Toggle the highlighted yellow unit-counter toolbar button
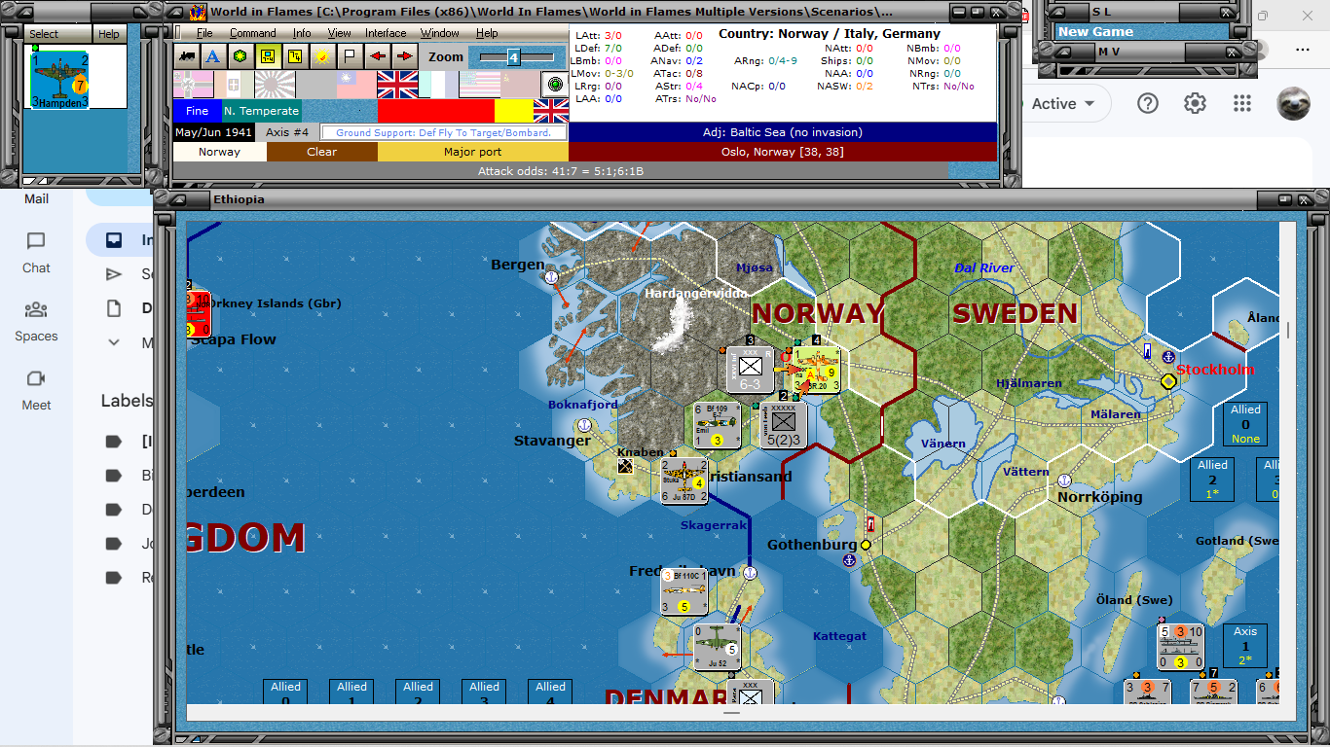Image resolution: width=1330 pixels, height=747 pixels. pos(268,56)
